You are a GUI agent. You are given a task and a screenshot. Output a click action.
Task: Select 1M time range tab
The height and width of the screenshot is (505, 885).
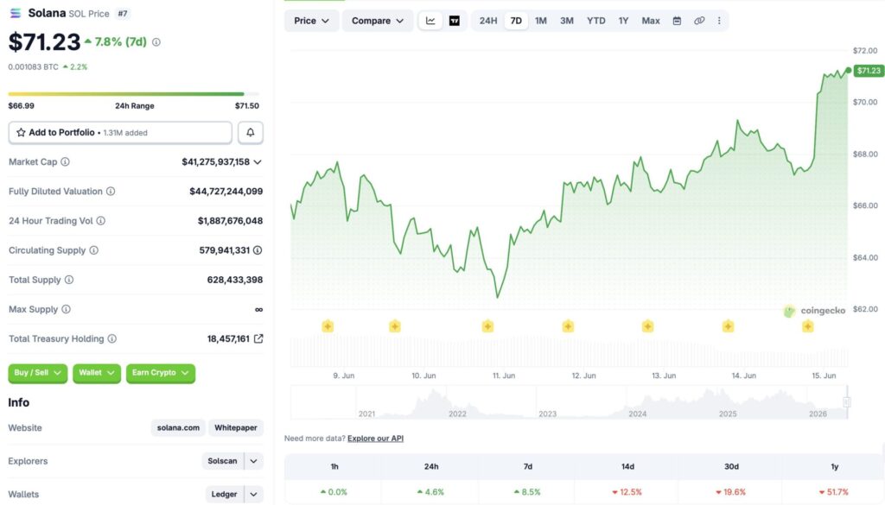coord(541,21)
